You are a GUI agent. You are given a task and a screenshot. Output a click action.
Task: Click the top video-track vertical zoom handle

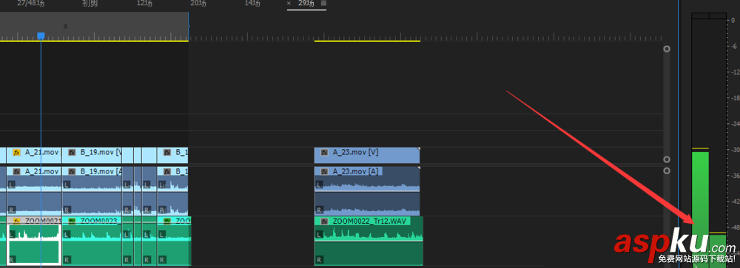pos(667,49)
